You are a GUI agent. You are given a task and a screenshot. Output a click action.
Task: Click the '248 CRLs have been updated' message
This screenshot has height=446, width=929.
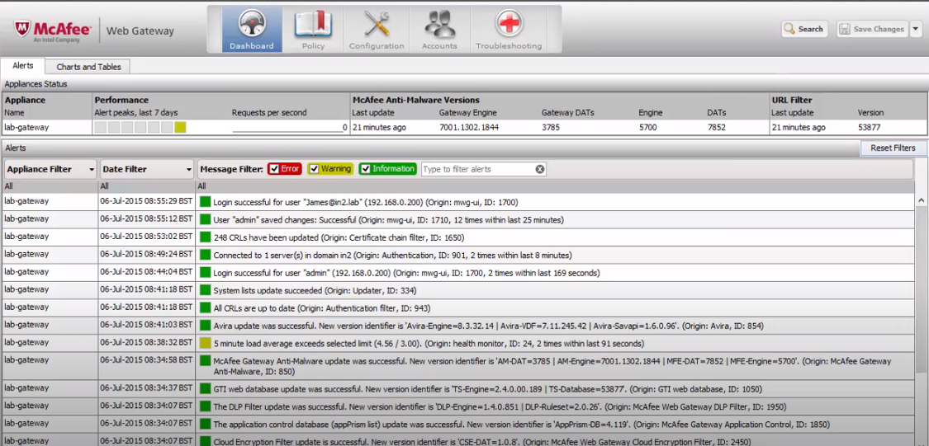tap(339, 237)
